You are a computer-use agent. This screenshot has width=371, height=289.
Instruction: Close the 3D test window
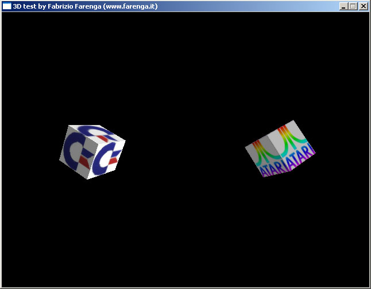[364, 6]
